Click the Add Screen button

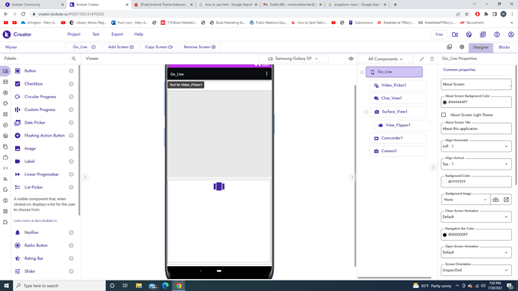121,47
